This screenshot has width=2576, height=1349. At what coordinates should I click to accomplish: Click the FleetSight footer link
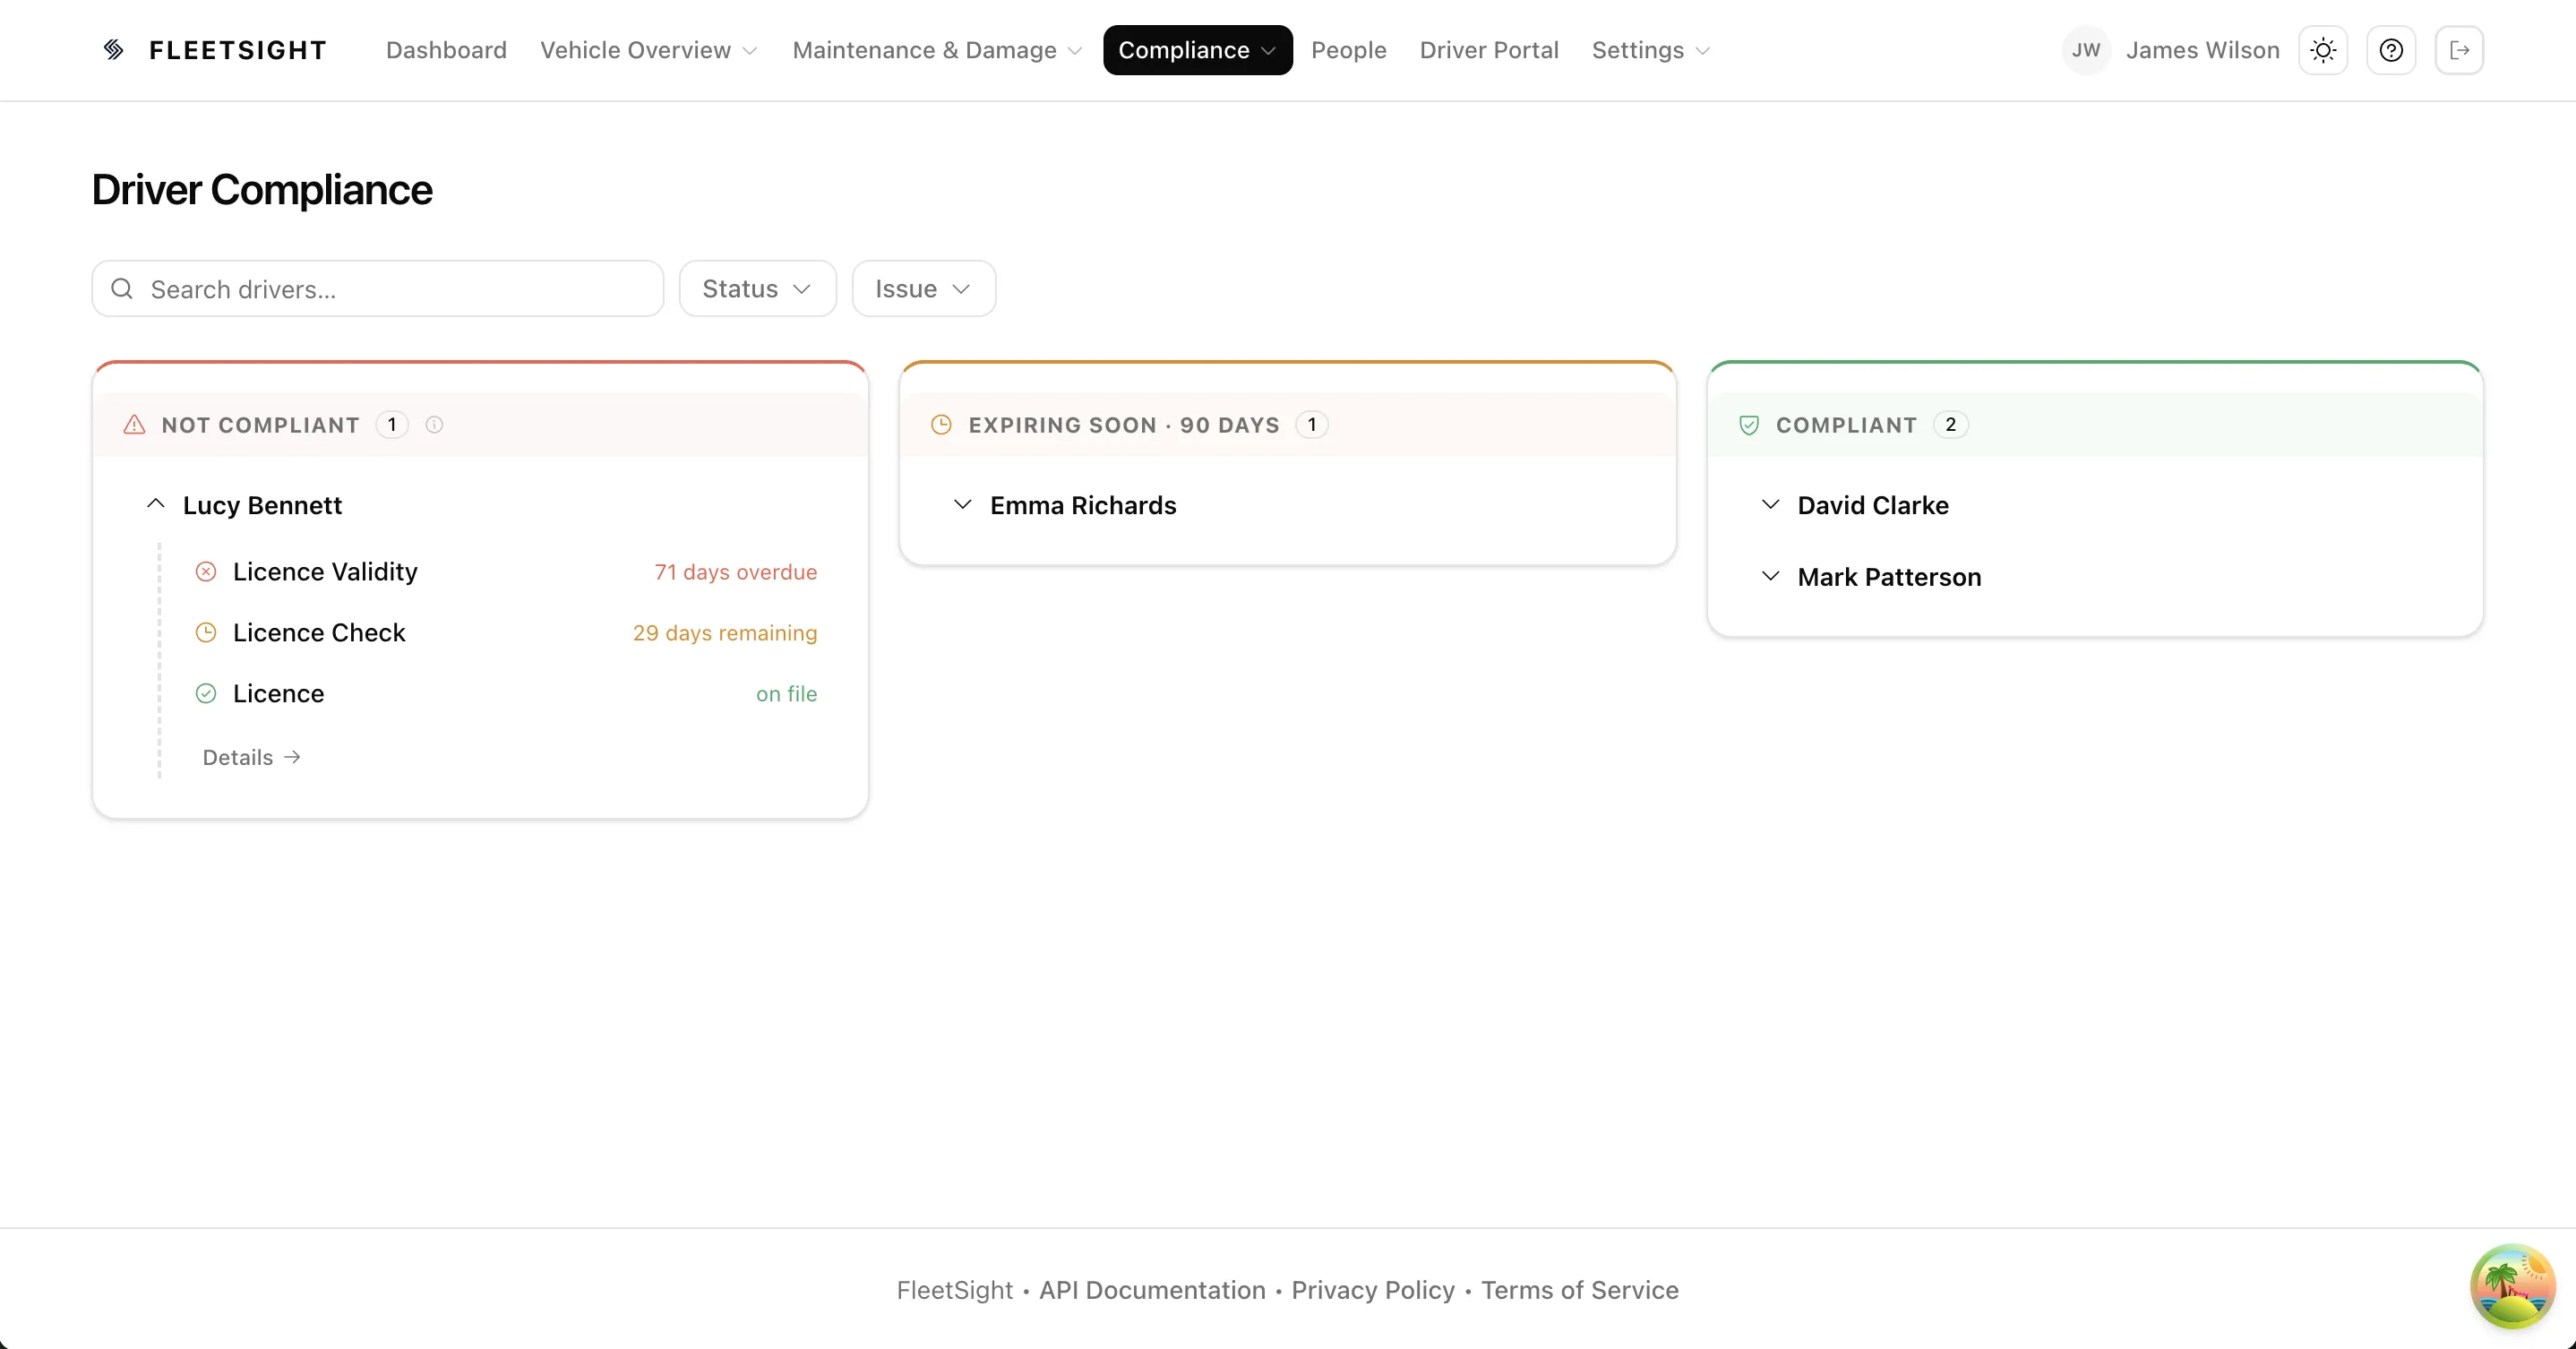(954, 1290)
